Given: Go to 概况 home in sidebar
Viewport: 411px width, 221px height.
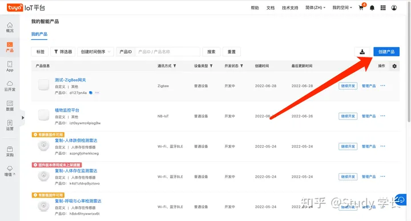Looking at the screenshot, I should click(10, 27).
